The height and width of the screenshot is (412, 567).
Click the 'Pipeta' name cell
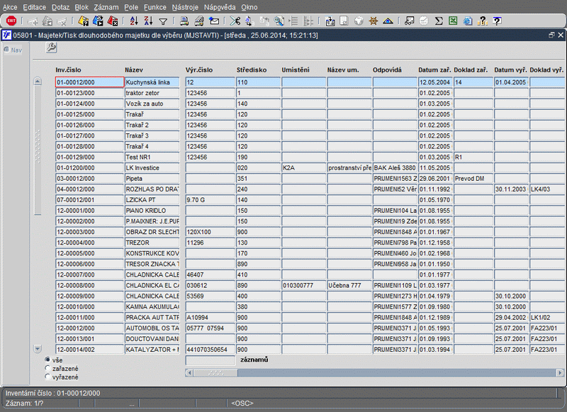152,178
